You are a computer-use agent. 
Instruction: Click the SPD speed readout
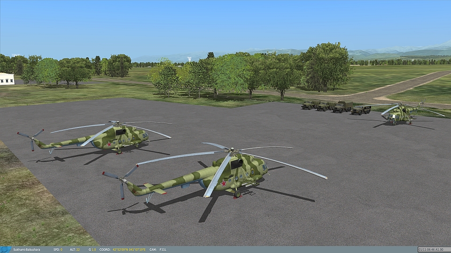[56, 249]
